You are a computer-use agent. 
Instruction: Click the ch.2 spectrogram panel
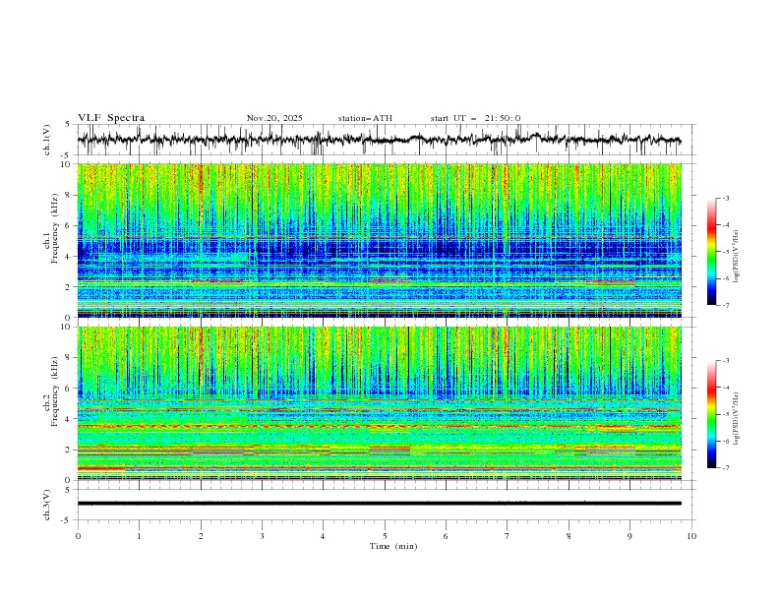[380, 403]
